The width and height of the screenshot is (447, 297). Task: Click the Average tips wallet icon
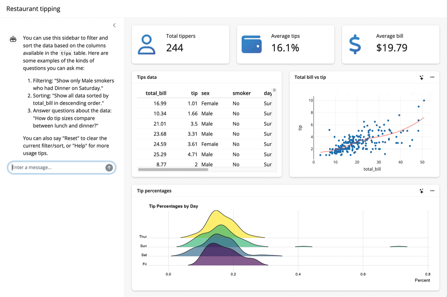pyautogui.click(x=251, y=45)
